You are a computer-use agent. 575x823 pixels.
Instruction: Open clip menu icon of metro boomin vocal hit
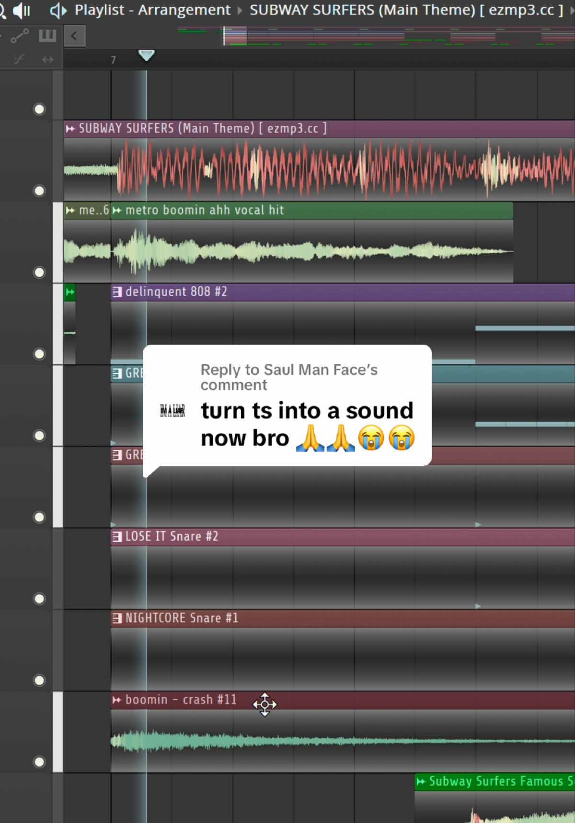(116, 210)
